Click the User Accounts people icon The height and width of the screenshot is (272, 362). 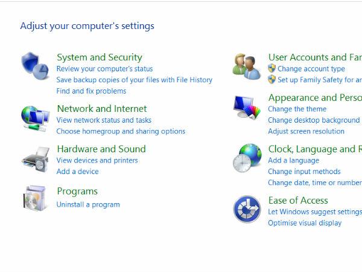click(247, 65)
